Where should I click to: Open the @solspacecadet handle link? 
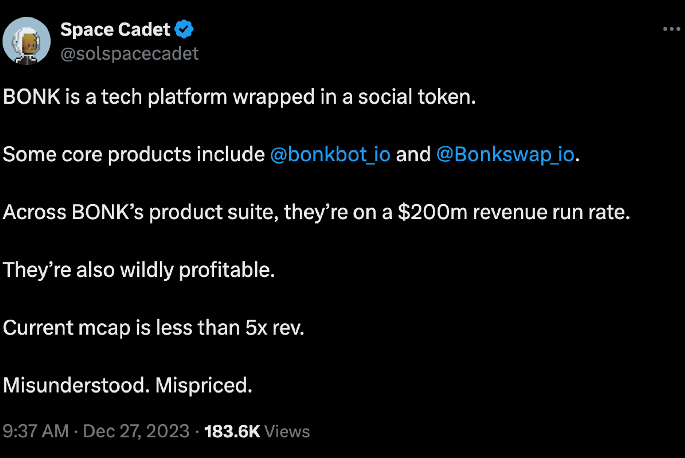pos(129,53)
